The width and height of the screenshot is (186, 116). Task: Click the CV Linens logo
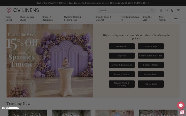pyautogui.click(x=22, y=10)
